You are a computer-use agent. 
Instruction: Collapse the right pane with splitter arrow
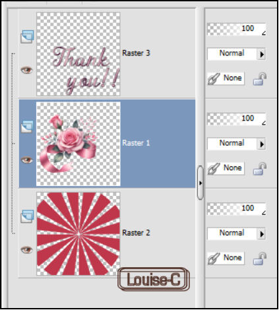201,183
